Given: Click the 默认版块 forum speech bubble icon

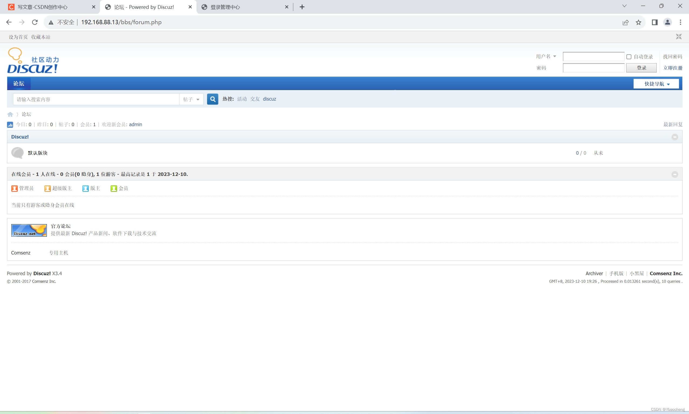Looking at the screenshot, I should coord(17,153).
